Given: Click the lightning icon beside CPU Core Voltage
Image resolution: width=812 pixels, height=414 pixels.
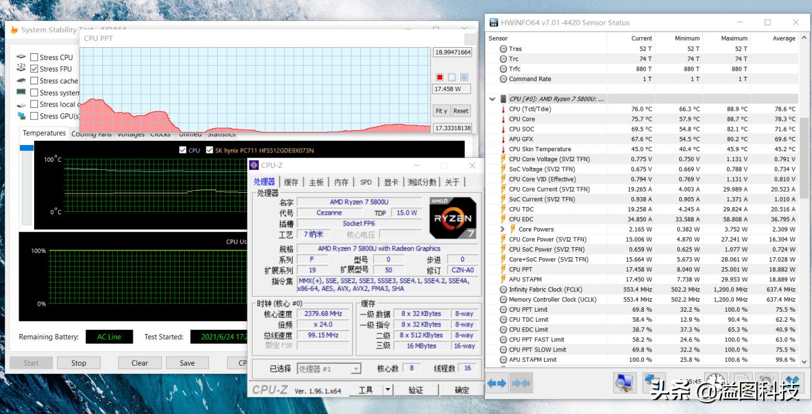Looking at the screenshot, I should point(503,159).
